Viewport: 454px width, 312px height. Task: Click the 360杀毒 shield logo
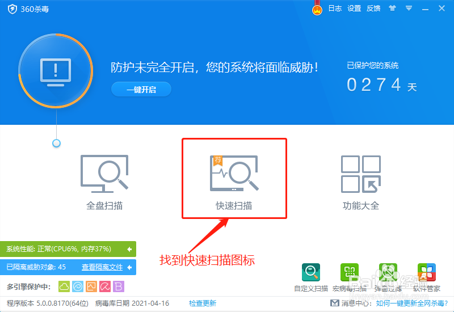coord(12,9)
